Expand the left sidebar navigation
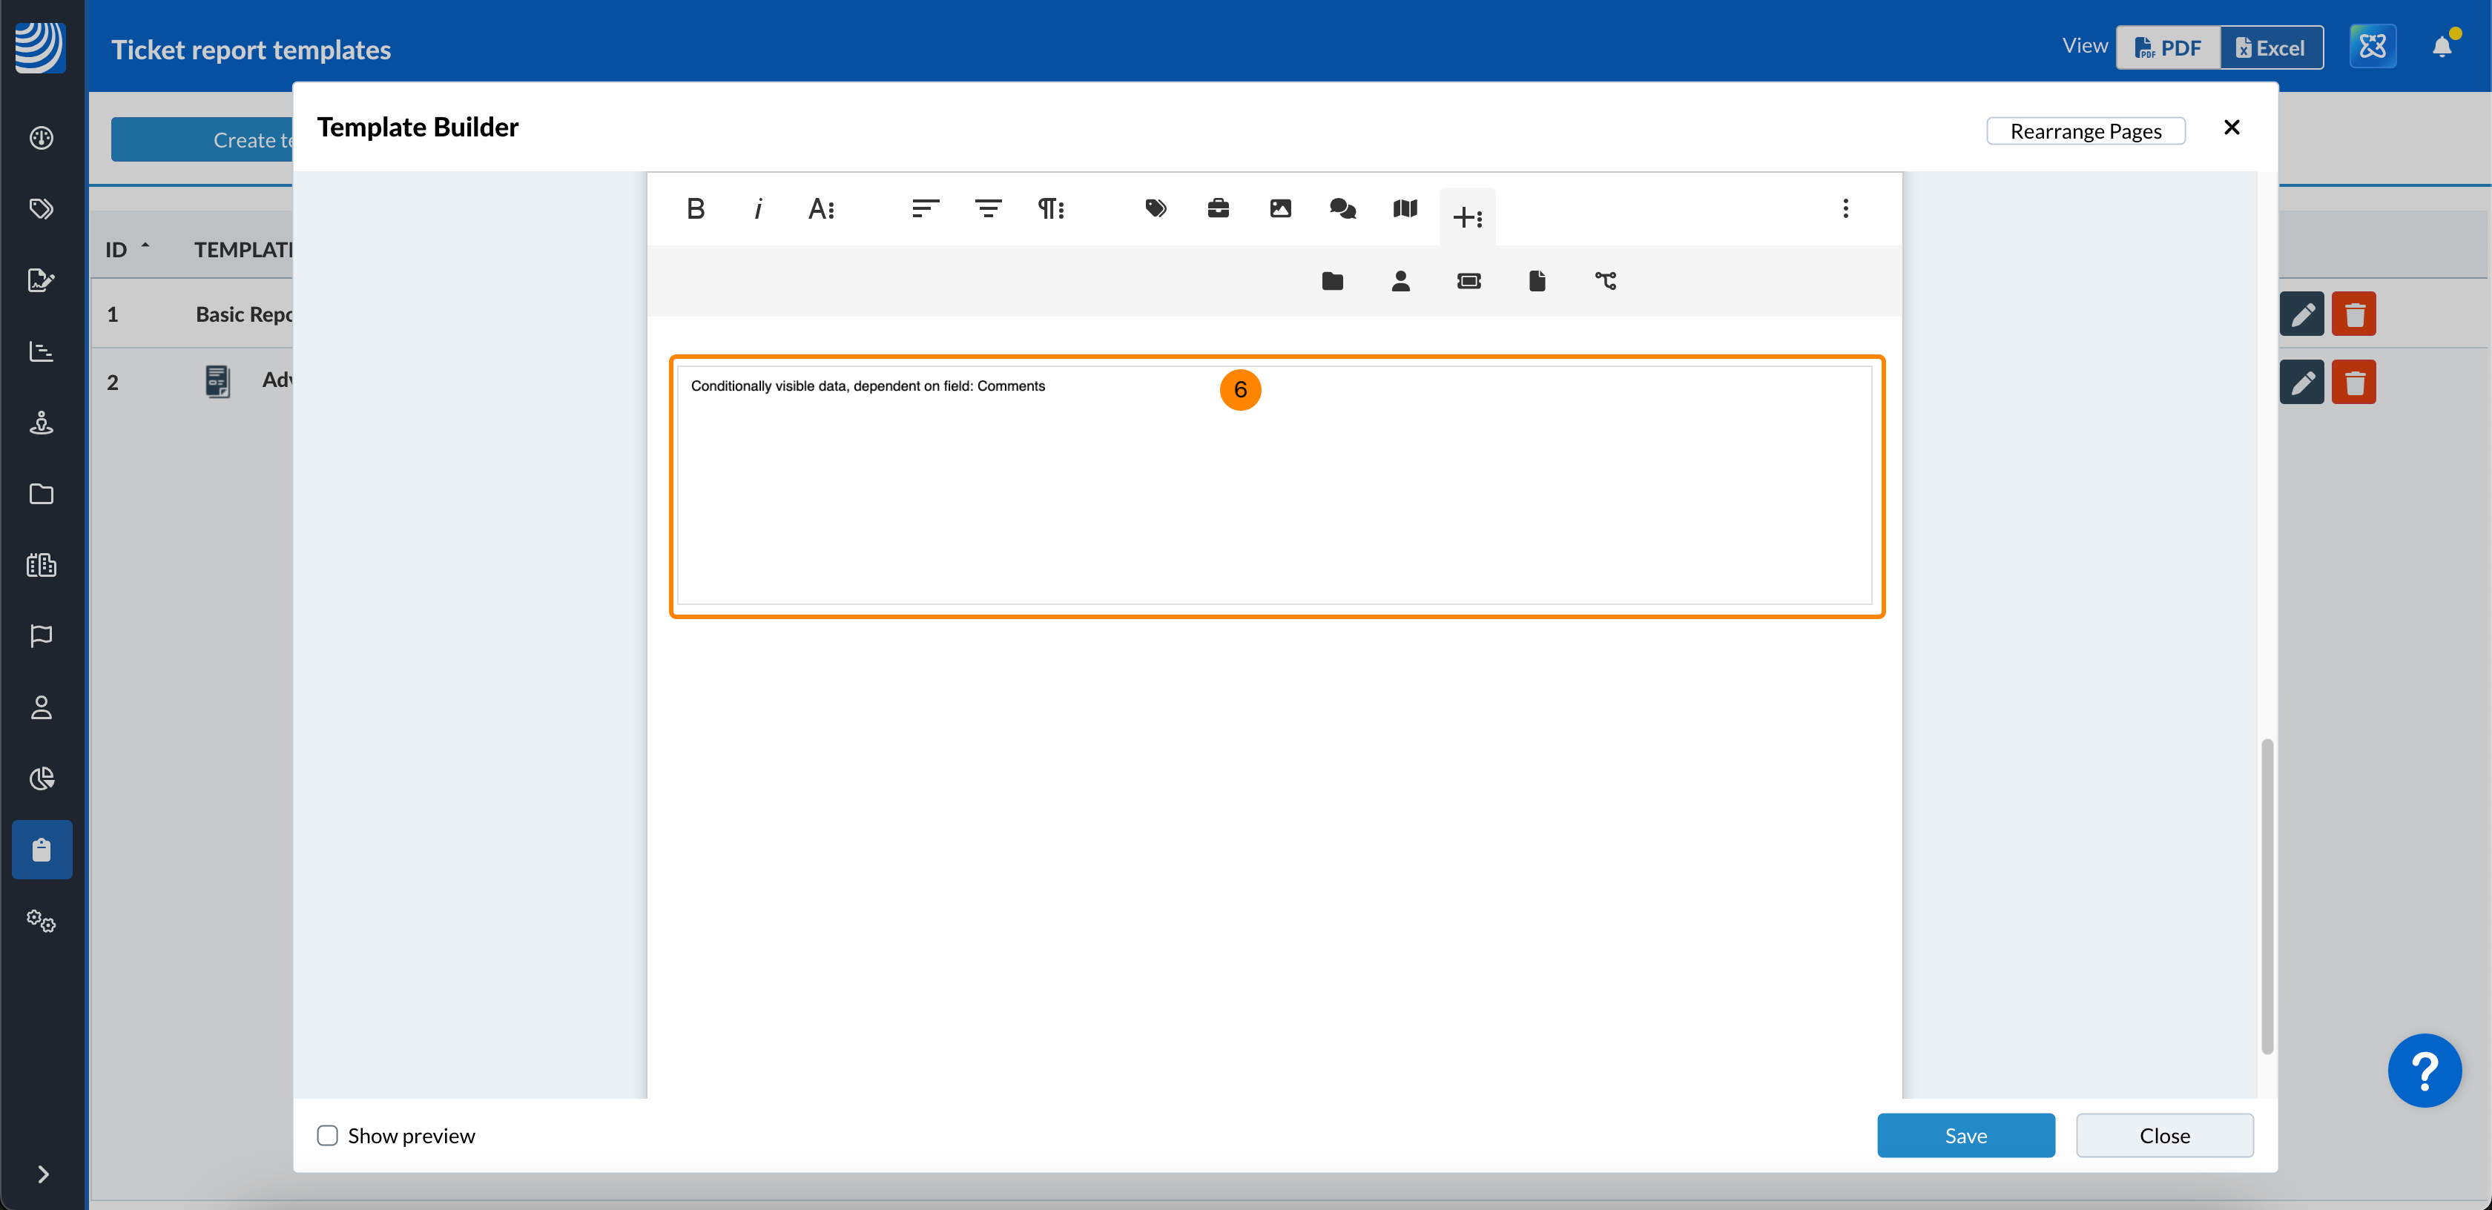Image resolution: width=2492 pixels, height=1210 pixels. [42, 1174]
